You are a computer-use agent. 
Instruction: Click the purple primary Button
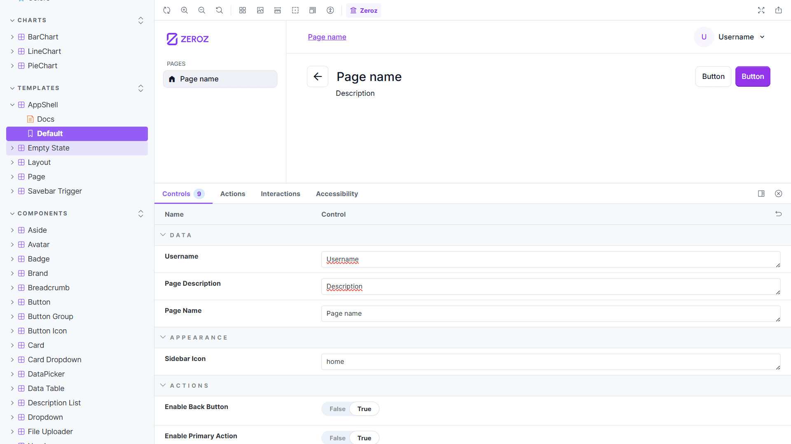pos(753,76)
